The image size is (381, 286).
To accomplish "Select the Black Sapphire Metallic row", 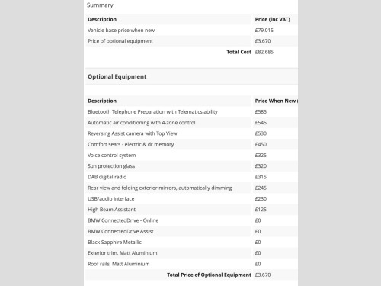I will tap(192, 243).
